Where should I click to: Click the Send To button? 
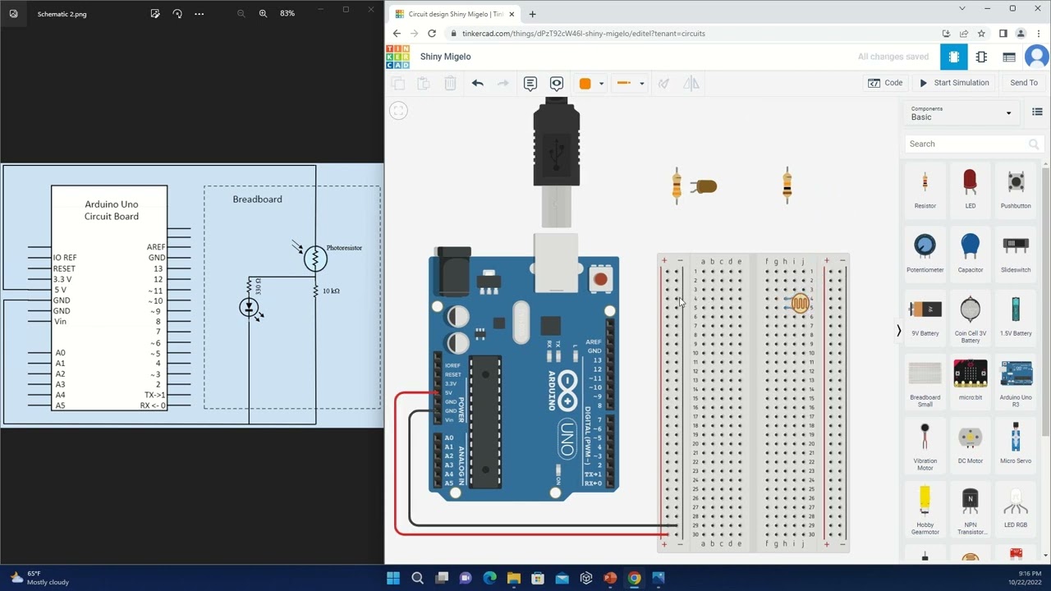pyautogui.click(x=1024, y=83)
